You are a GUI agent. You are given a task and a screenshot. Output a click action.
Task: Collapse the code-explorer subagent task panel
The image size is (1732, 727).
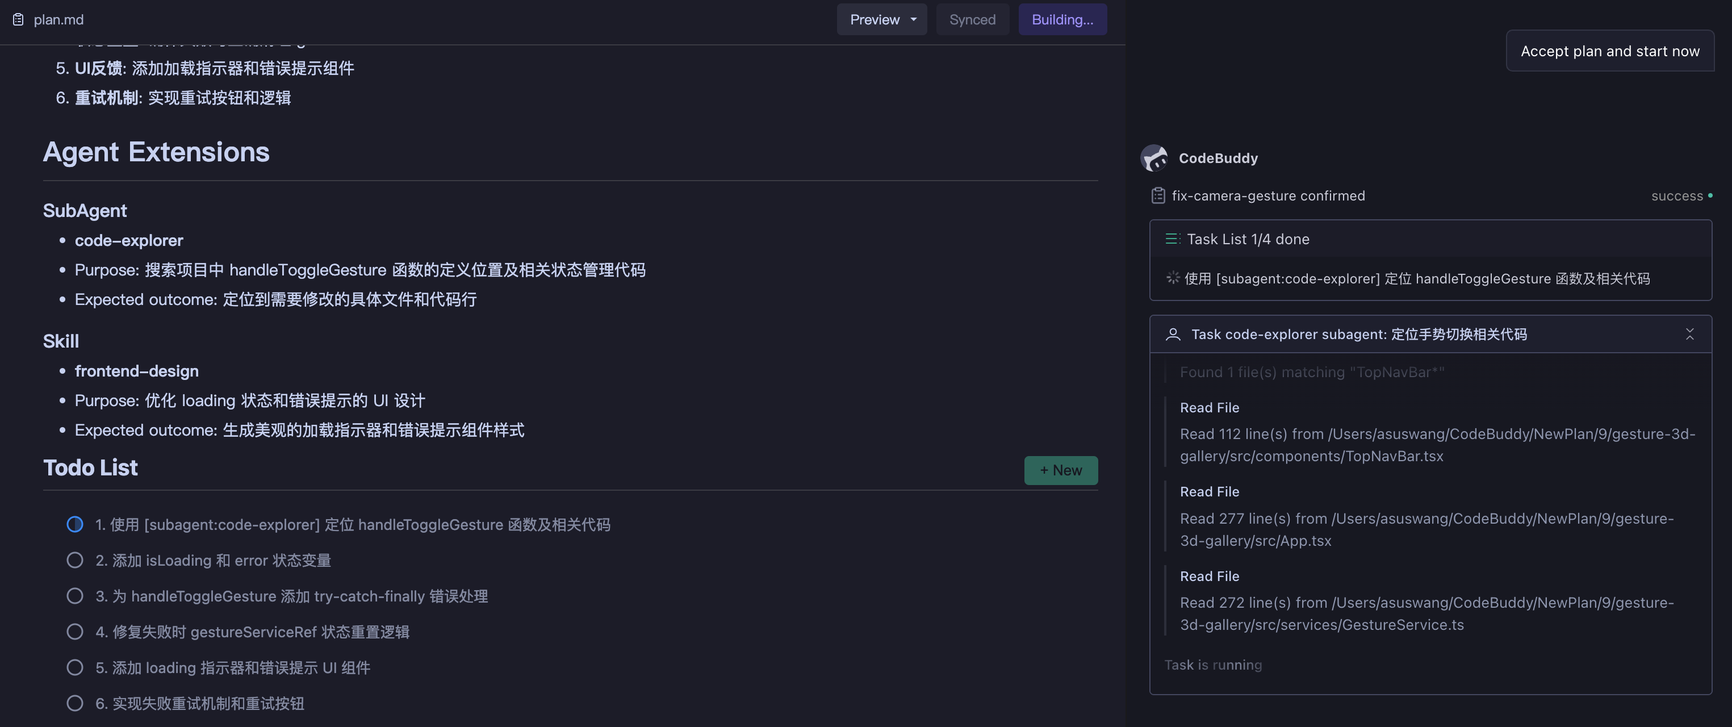tap(1689, 334)
